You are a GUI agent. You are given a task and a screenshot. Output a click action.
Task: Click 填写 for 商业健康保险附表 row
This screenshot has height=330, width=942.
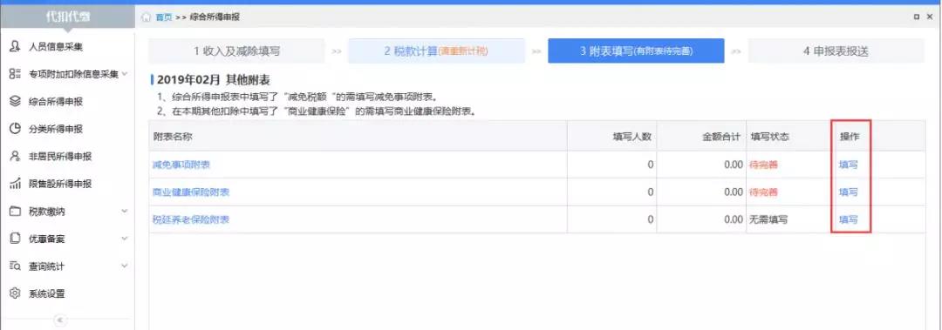pos(849,192)
